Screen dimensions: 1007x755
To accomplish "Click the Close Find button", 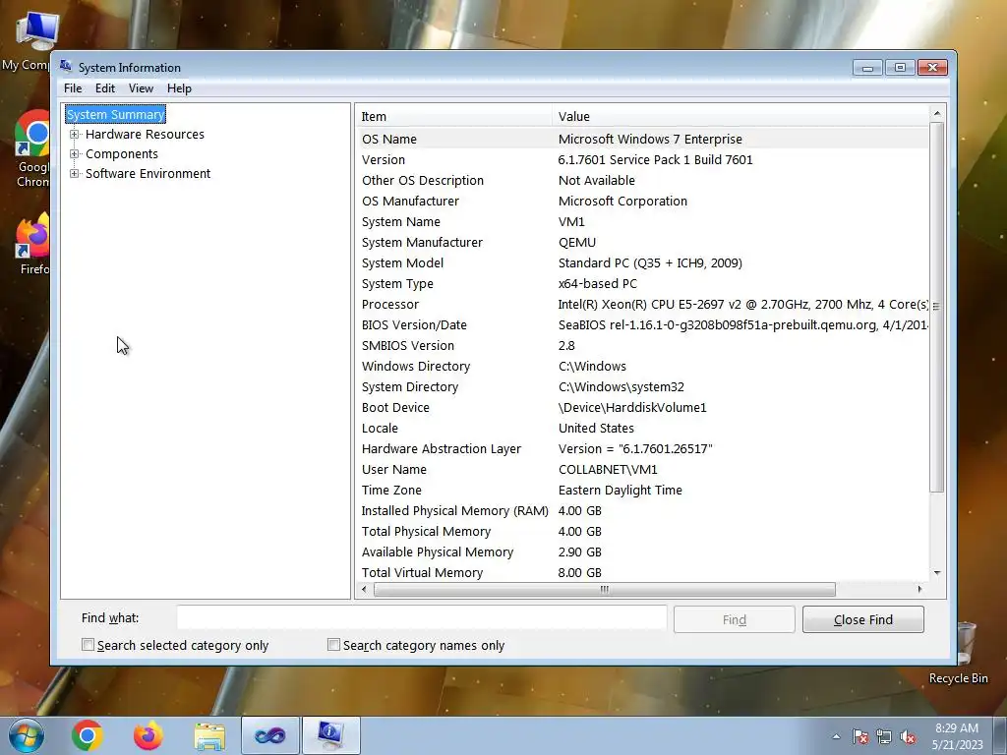I will click(863, 619).
